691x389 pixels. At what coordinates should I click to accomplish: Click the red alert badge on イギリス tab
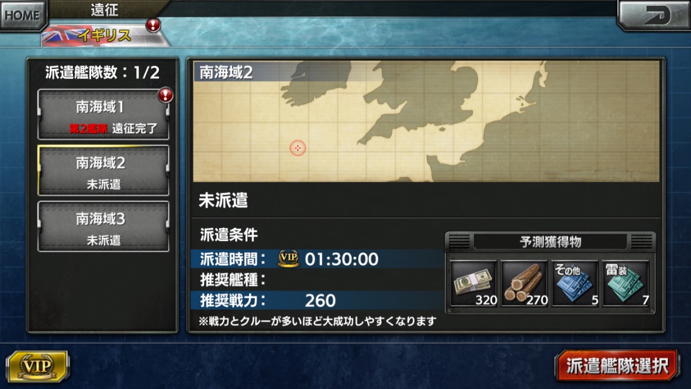coord(153,25)
